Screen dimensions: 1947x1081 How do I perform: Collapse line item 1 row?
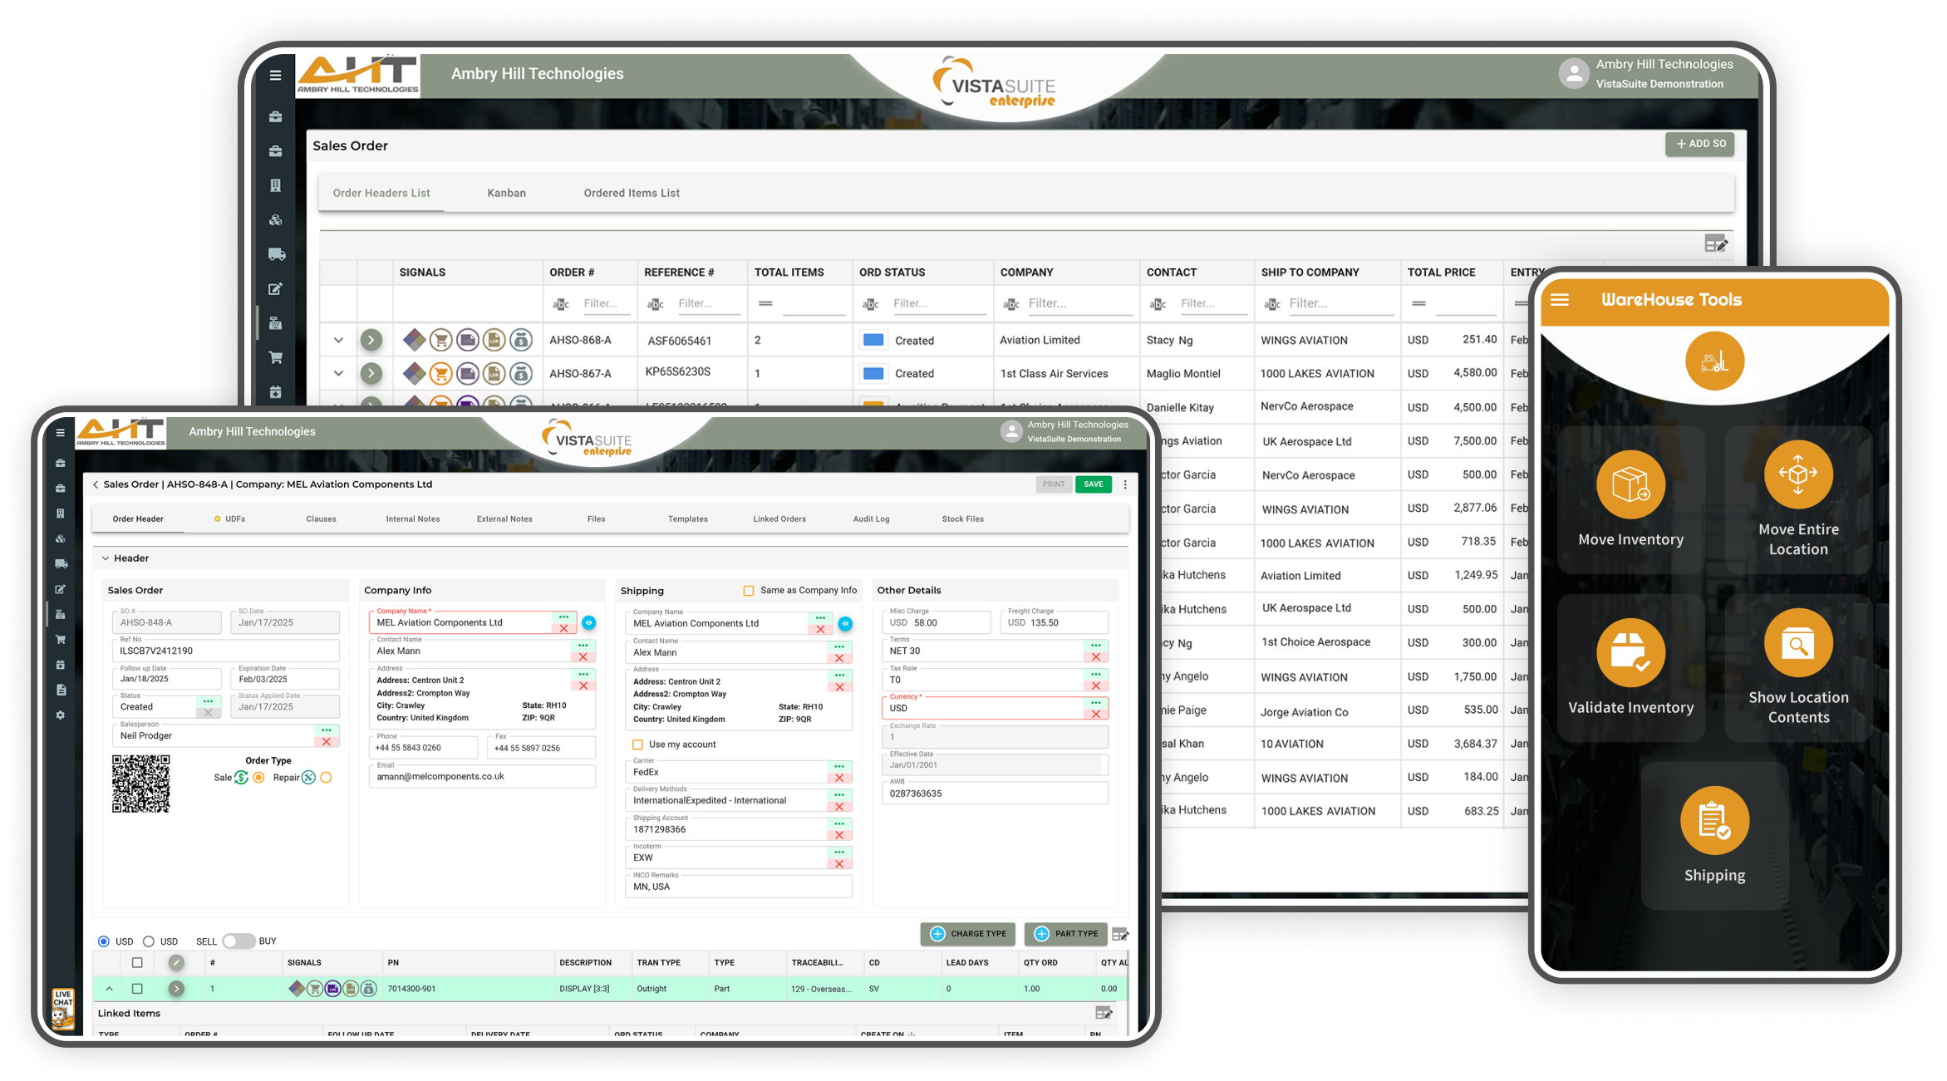pos(109,989)
